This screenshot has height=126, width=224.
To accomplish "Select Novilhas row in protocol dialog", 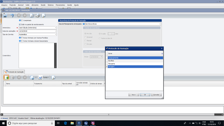I will 135,61.
